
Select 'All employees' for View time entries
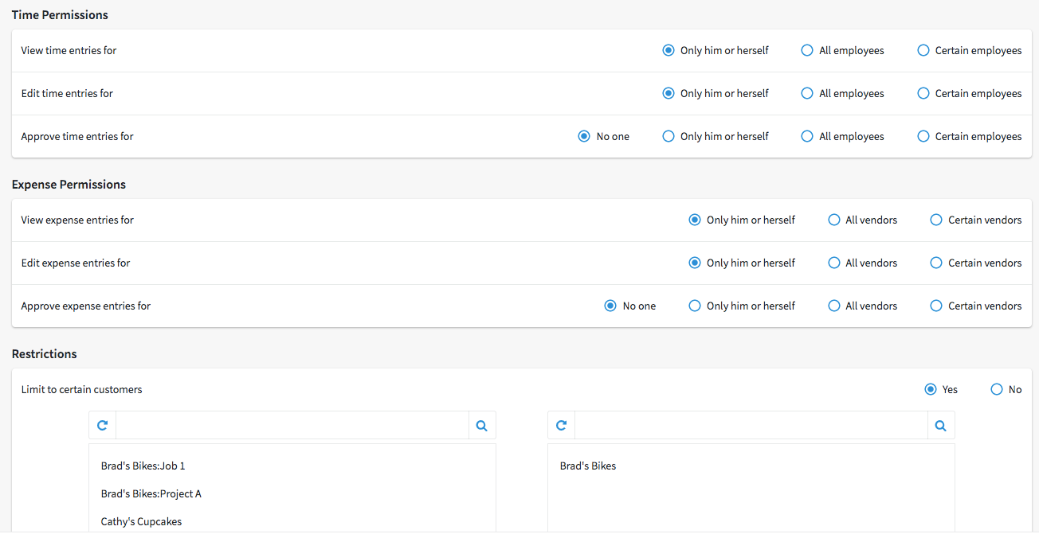pos(807,50)
